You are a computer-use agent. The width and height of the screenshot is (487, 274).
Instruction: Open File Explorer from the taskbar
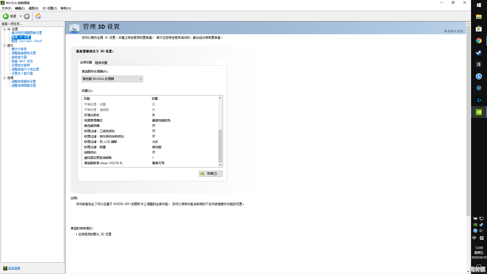[479, 17]
